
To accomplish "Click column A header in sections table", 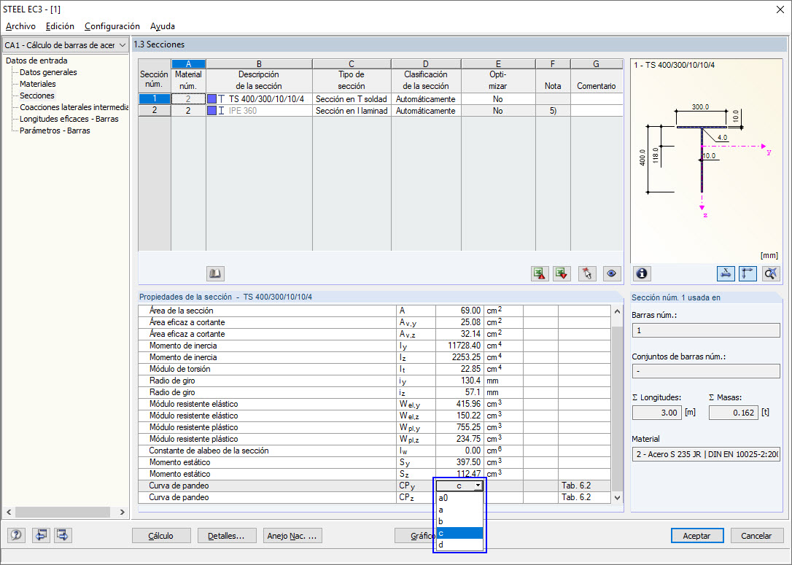I will (188, 64).
